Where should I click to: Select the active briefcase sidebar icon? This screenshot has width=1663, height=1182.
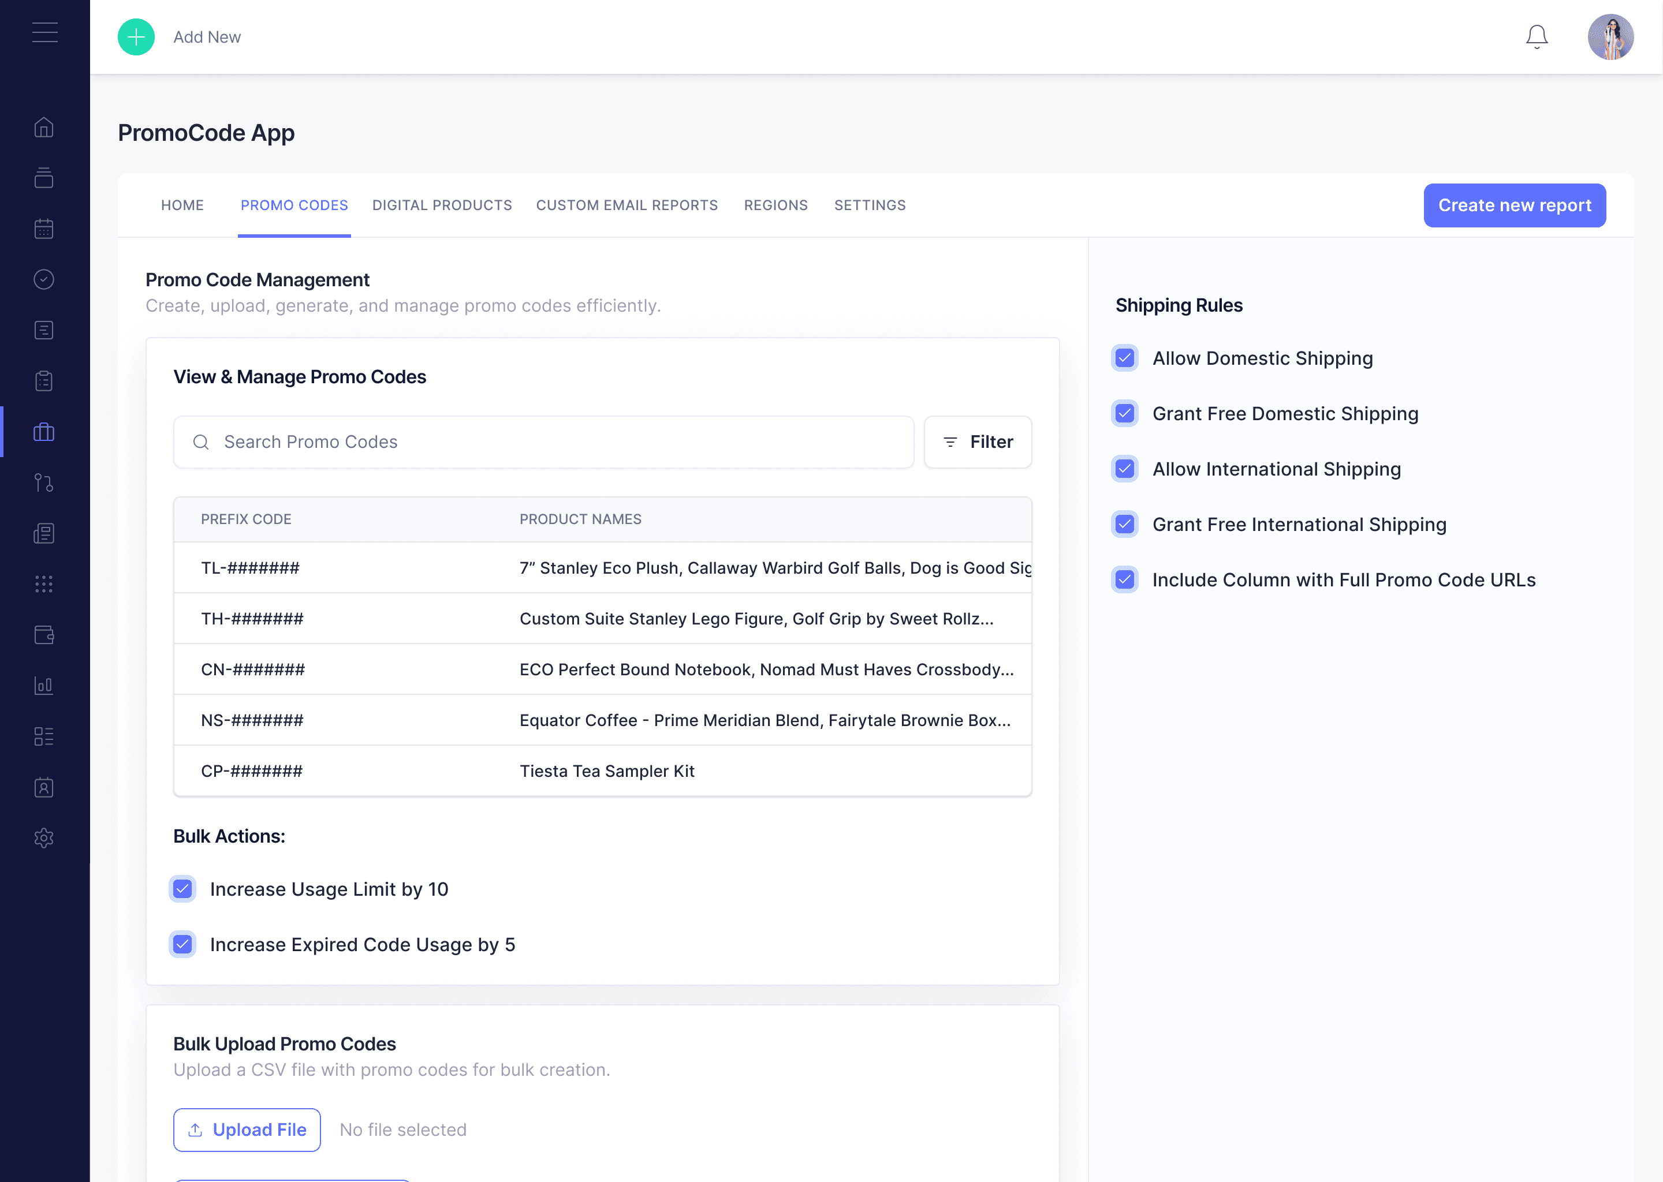click(44, 432)
